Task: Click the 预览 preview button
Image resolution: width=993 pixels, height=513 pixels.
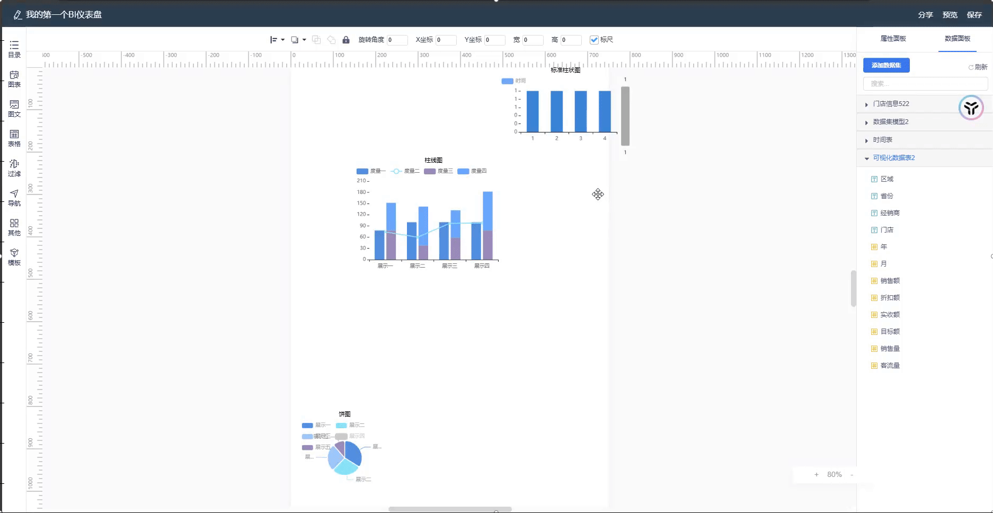Action: click(950, 15)
